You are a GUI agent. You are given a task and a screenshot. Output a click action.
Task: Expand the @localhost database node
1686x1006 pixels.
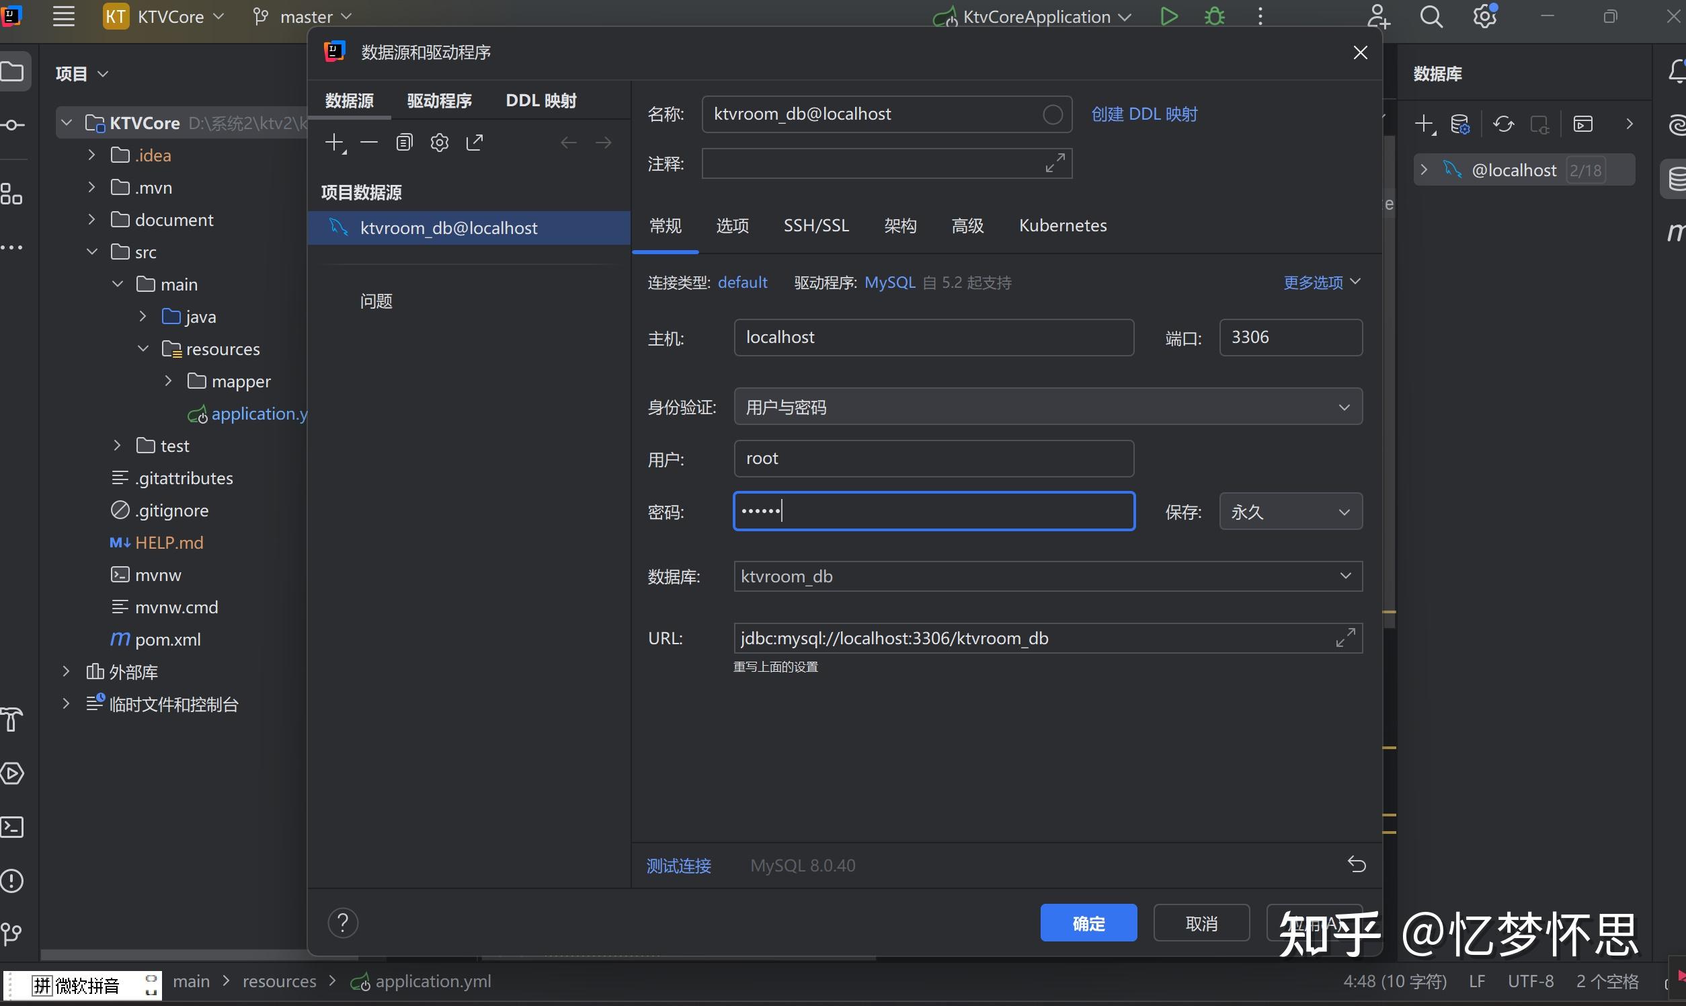coord(1424,169)
